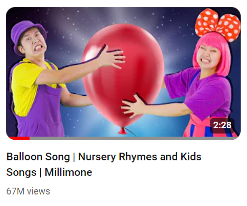Click the 'Songs | Millimone' title line
The width and height of the screenshot is (247, 206).
(x=49, y=172)
